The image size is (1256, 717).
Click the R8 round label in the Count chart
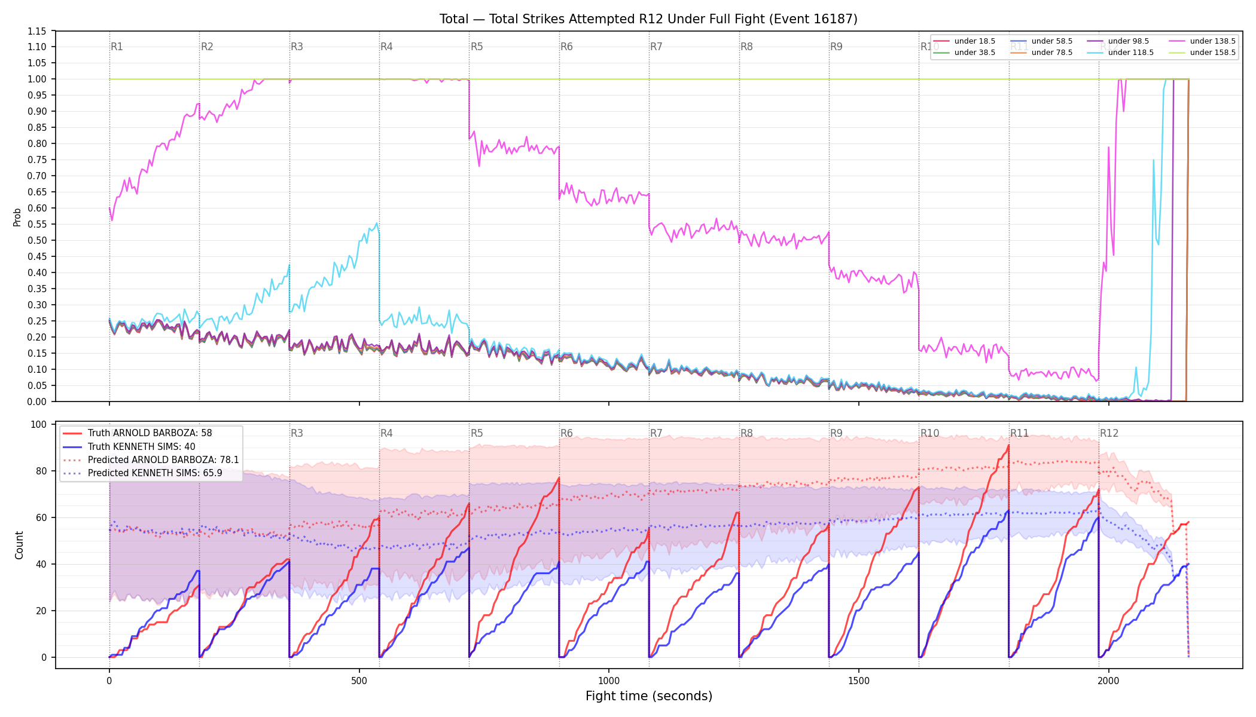[x=746, y=433]
